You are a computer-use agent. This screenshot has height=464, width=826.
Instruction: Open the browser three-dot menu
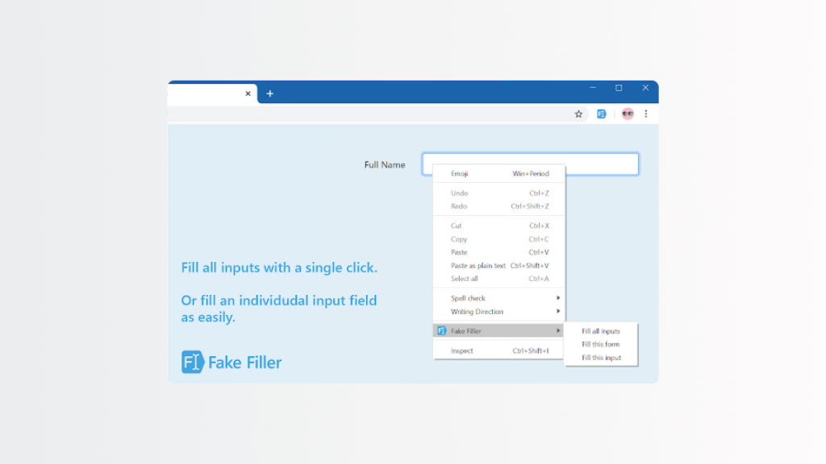(x=646, y=114)
